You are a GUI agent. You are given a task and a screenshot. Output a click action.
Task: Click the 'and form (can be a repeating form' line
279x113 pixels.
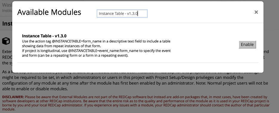tap(75, 56)
